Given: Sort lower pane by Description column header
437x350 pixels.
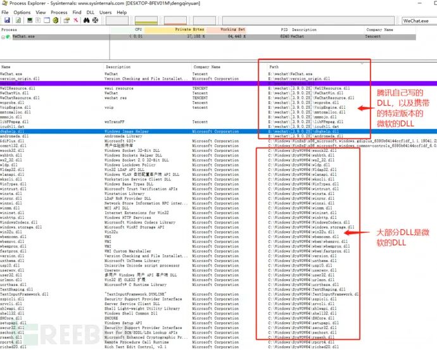Looking at the screenshot, I should click(147, 67).
